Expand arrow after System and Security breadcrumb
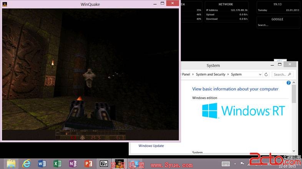The height and width of the screenshot is (169, 302). pyautogui.click(x=228, y=74)
